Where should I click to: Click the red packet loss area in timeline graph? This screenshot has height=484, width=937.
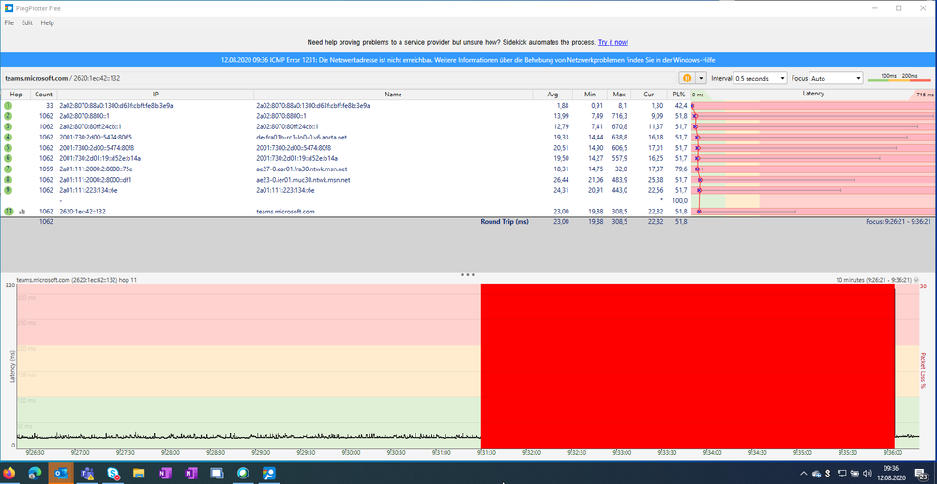pos(688,366)
